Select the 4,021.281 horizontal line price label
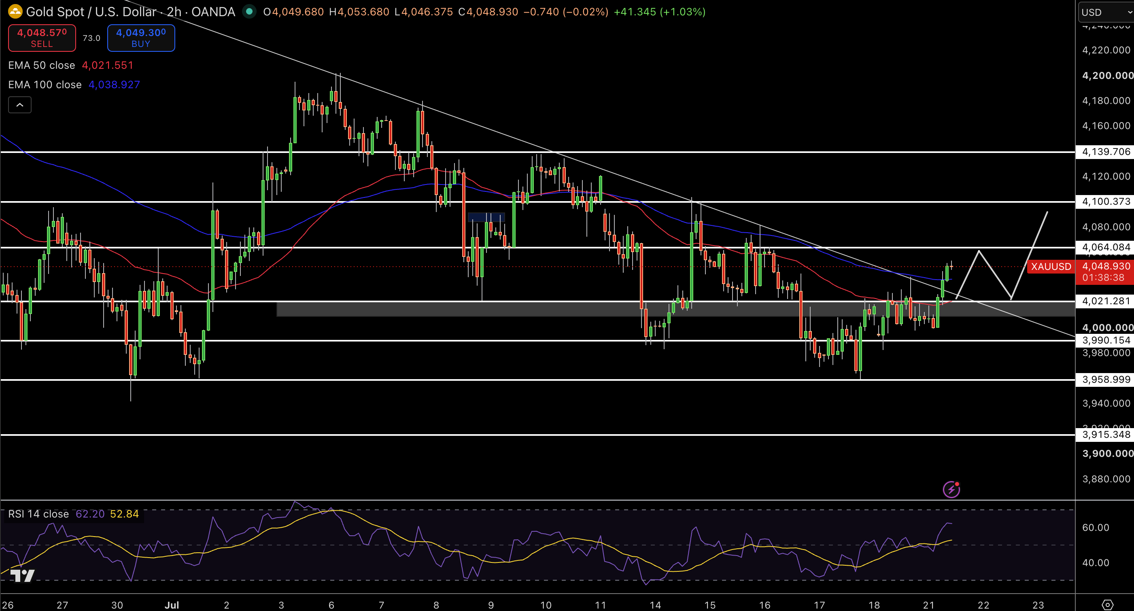This screenshot has width=1134, height=611. (x=1106, y=301)
